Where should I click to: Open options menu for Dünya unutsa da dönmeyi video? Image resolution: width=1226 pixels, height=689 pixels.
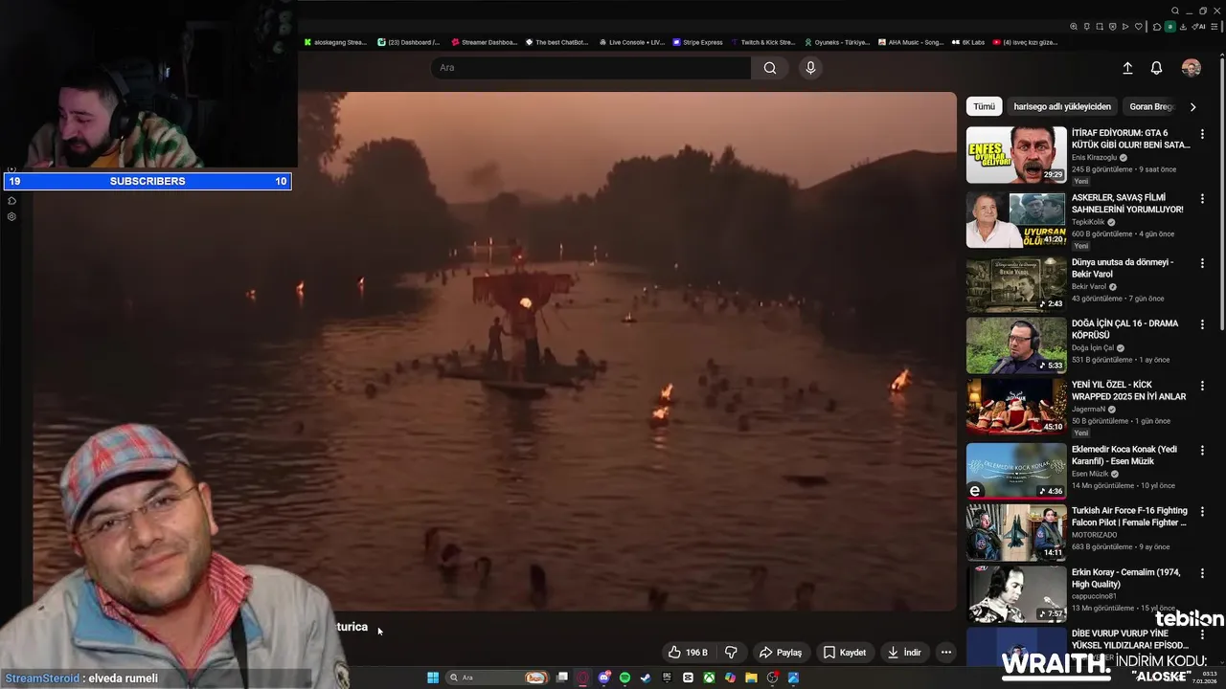tap(1202, 263)
